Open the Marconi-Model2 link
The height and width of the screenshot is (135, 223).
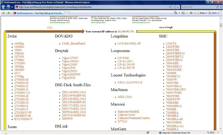128,112
